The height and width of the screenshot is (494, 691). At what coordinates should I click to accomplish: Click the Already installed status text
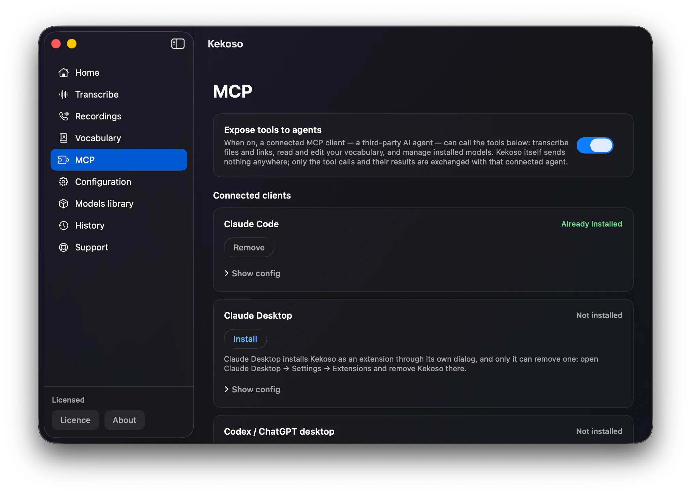point(592,224)
